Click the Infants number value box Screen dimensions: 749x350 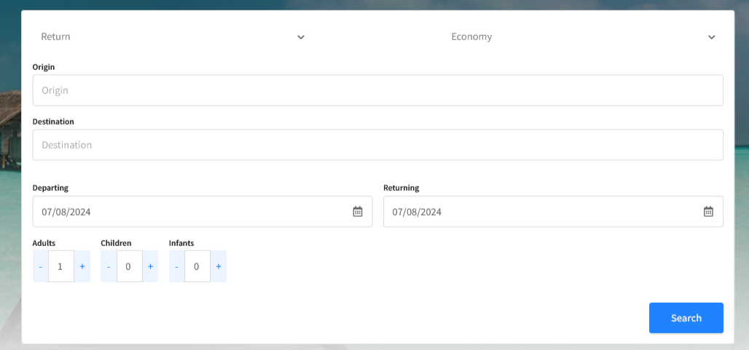tap(197, 266)
